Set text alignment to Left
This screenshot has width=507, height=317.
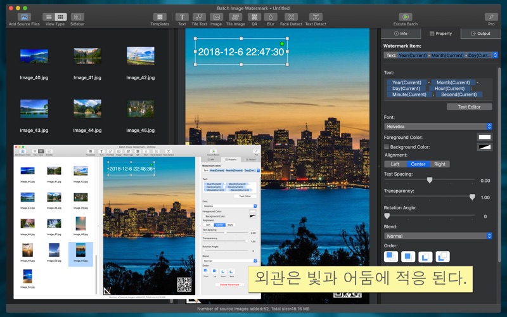(395, 164)
